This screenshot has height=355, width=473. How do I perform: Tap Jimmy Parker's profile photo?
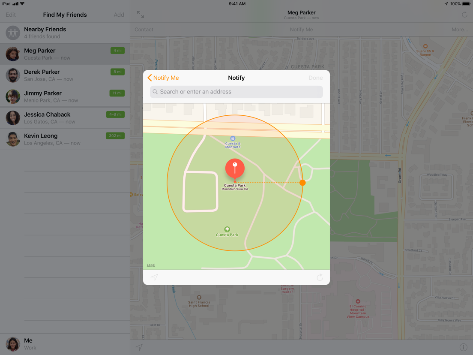(x=13, y=96)
